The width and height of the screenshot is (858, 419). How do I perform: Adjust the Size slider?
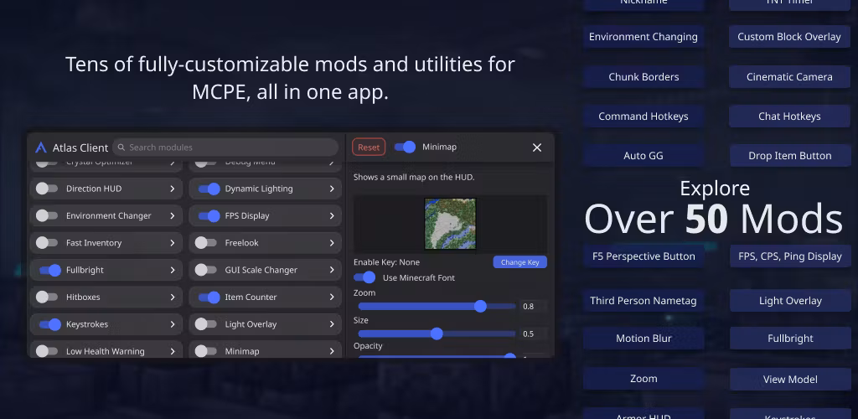437,334
